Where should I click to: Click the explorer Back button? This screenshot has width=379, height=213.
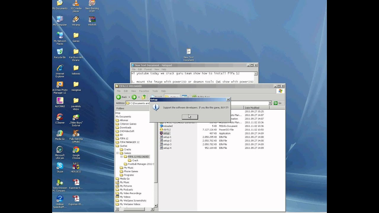click(x=122, y=97)
